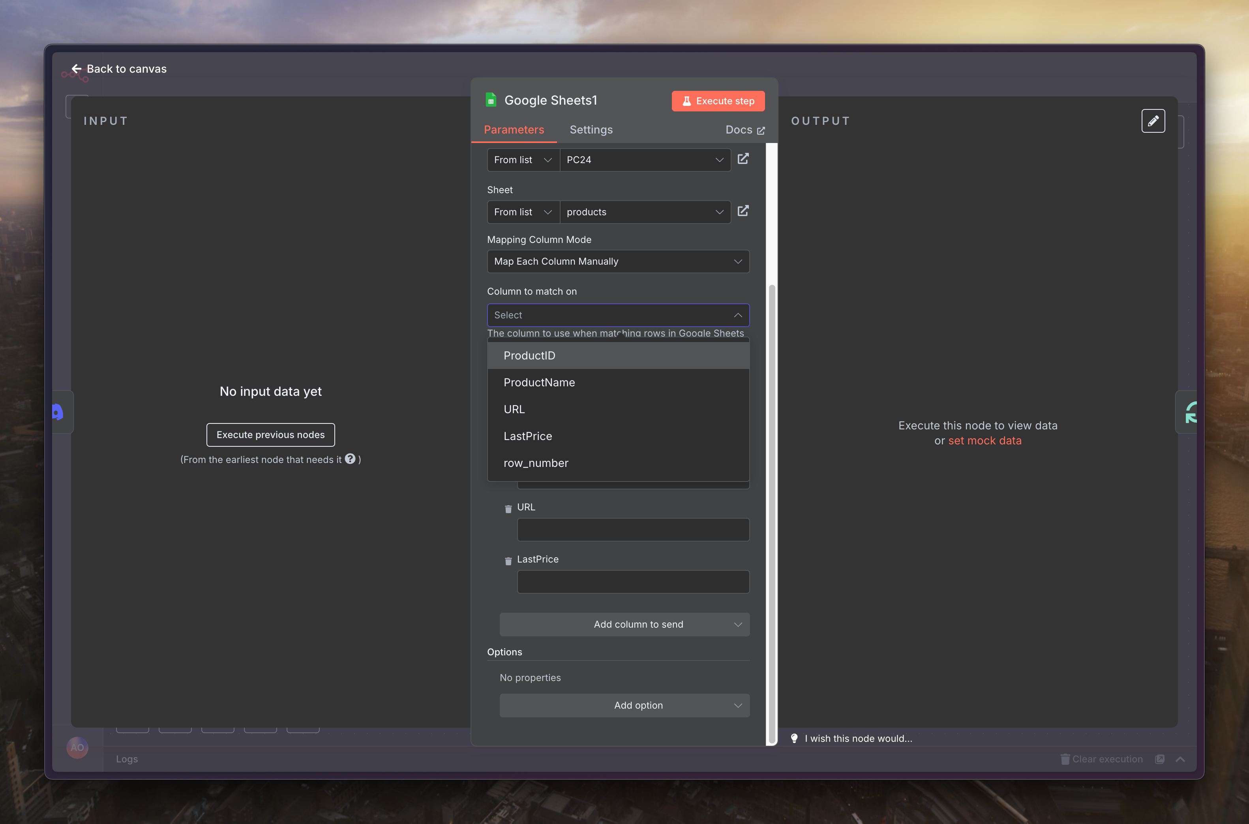Click the set mock data link
The width and height of the screenshot is (1249, 824).
985,440
